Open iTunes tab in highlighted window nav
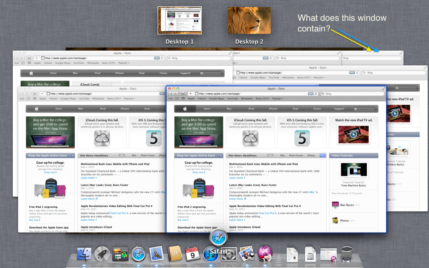This screenshot has width=429, height=268. tap(317, 109)
